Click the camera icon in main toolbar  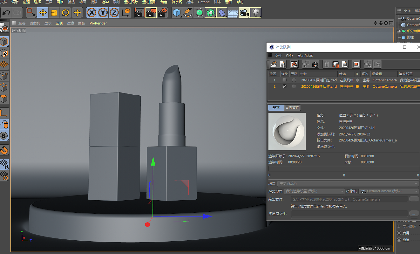(x=244, y=13)
